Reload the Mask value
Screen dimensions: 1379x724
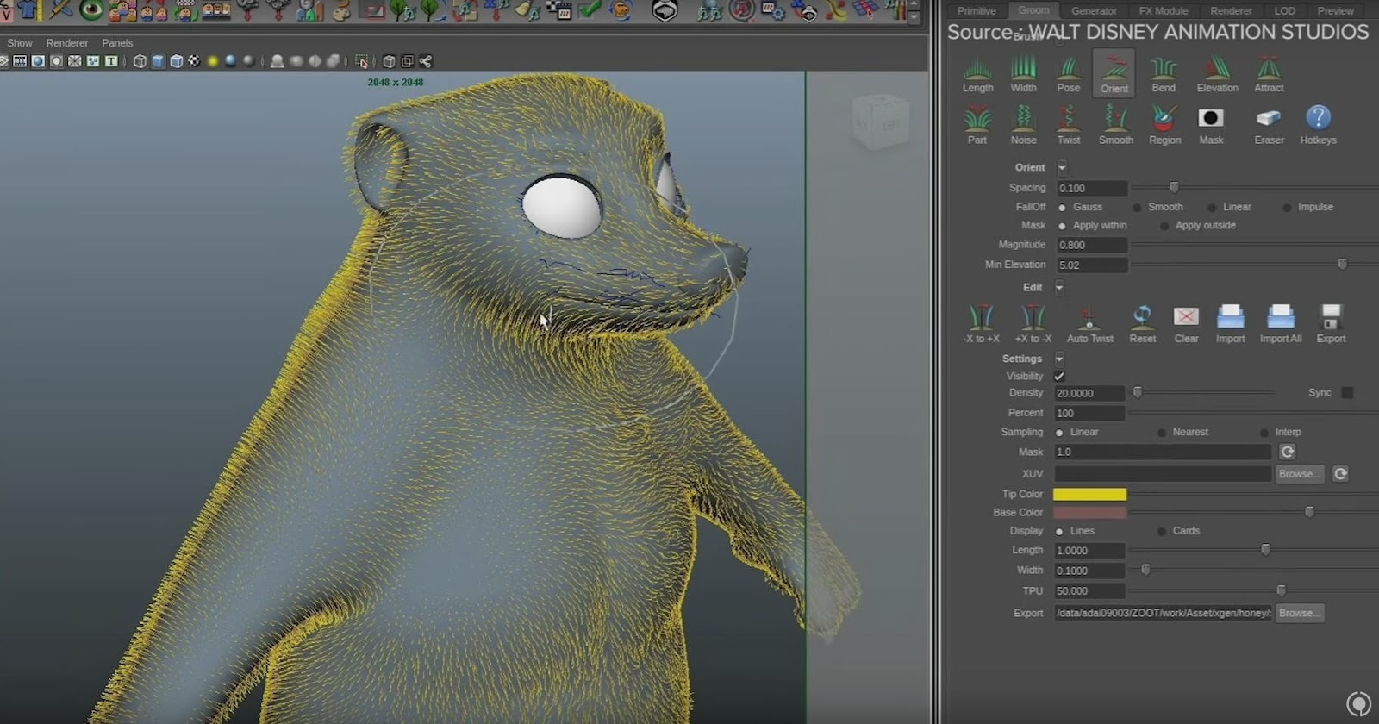(x=1287, y=452)
